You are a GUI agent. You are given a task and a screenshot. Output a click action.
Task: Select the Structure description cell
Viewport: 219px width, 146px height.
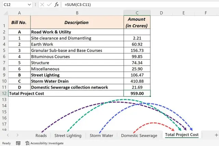tap(77, 63)
